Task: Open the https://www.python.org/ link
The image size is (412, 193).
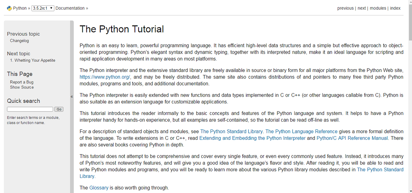Action: click(105, 77)
